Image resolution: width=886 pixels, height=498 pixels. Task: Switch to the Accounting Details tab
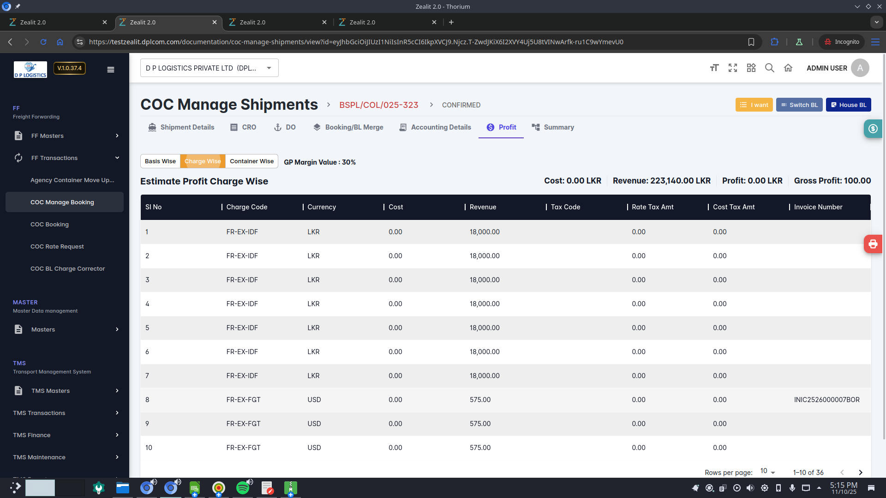click(x=435, y=127)
